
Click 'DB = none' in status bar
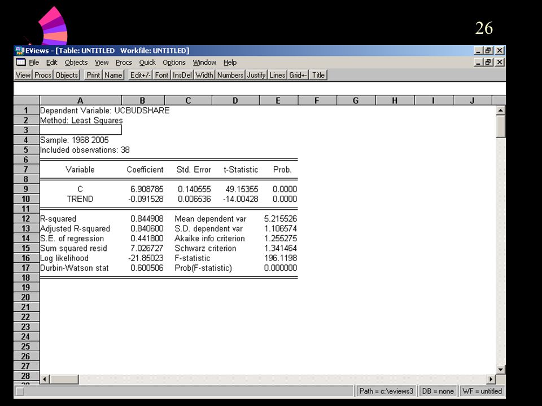438,391
